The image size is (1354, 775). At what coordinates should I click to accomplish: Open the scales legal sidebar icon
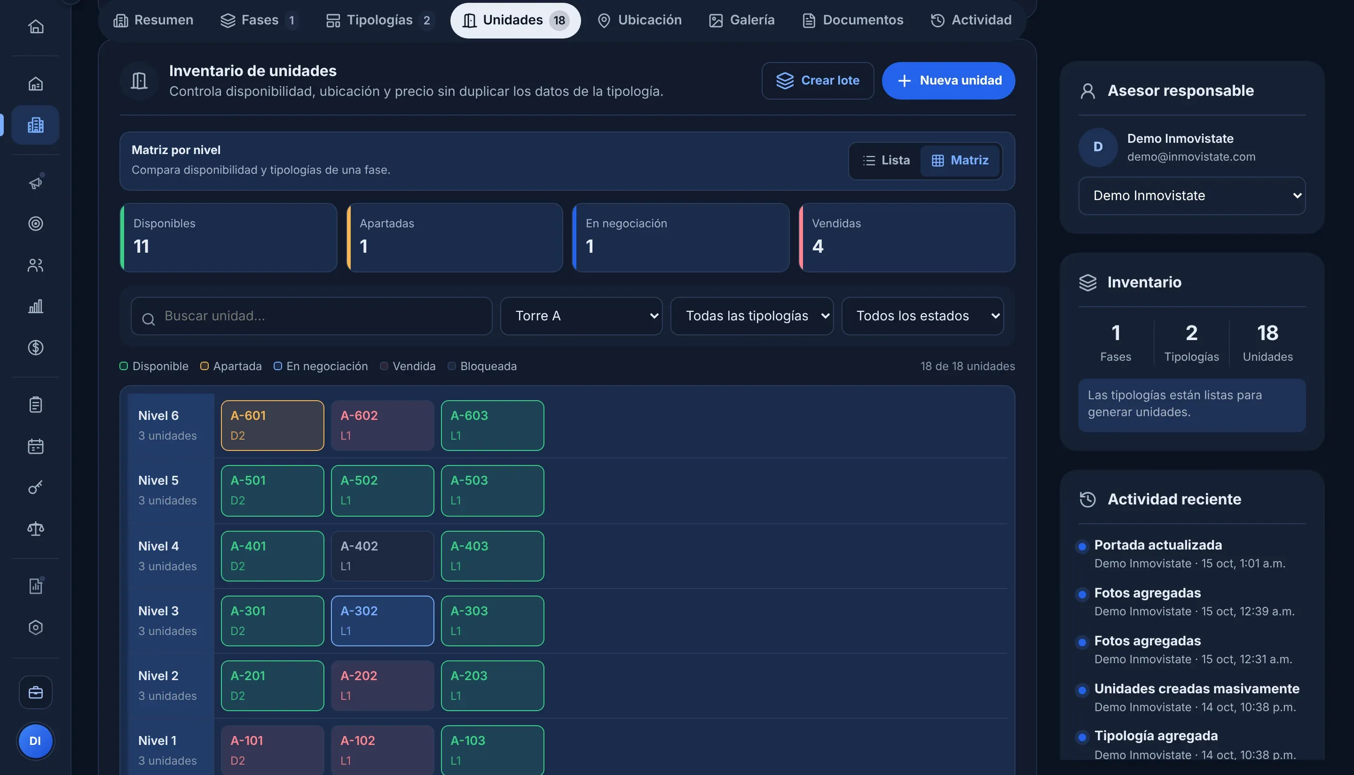coord(36,529)
